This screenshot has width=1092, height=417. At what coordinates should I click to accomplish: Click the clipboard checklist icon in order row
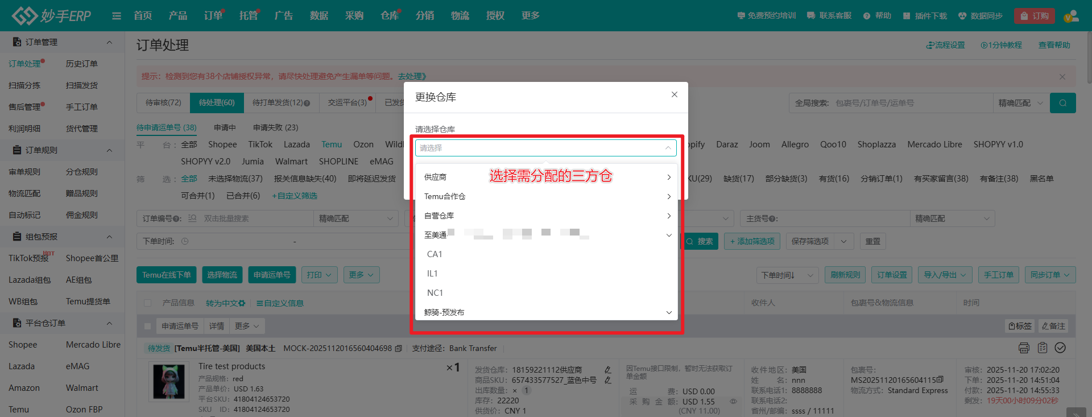tap(1042, 348)
